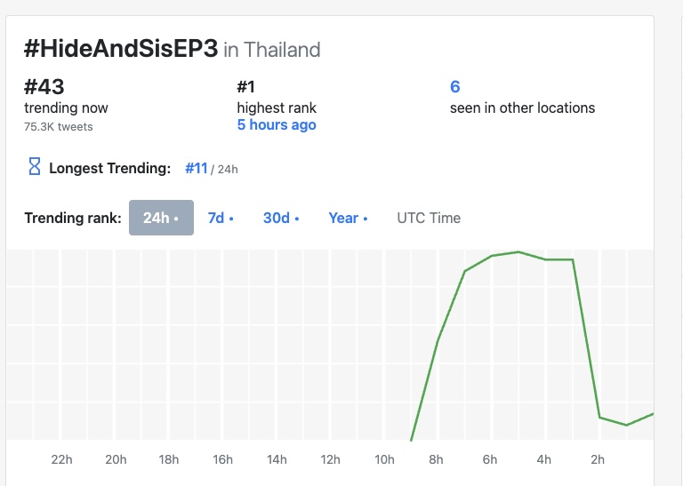Click the #HideAndSisEP3 hashtag title
Image resolution: width=683 pixels, height=486 pixels.
click(121, 48)
